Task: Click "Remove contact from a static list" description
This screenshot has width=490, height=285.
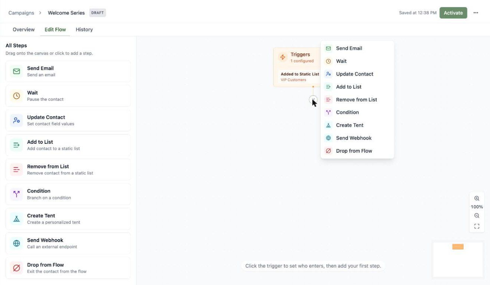Action: [x=60, y=173]
